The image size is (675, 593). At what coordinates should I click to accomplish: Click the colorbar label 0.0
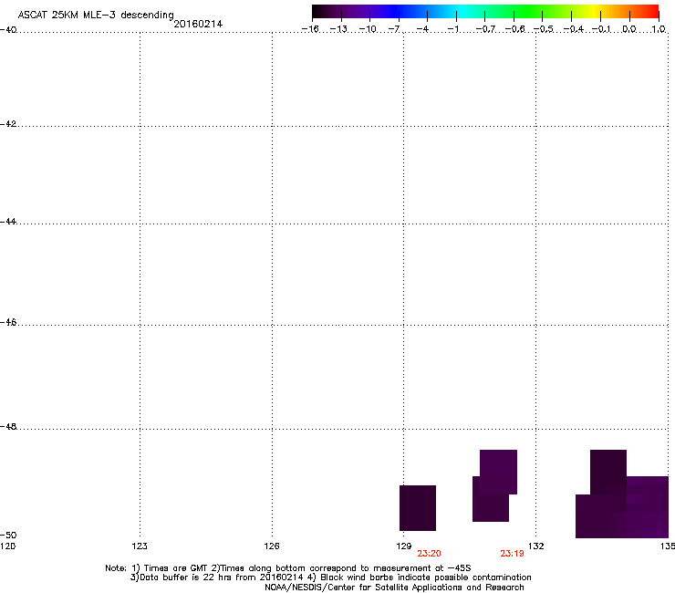pos(629,29)
